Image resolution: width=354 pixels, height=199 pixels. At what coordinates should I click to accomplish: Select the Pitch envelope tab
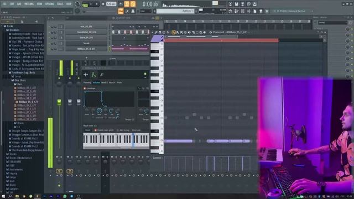[x=119, y=82]
